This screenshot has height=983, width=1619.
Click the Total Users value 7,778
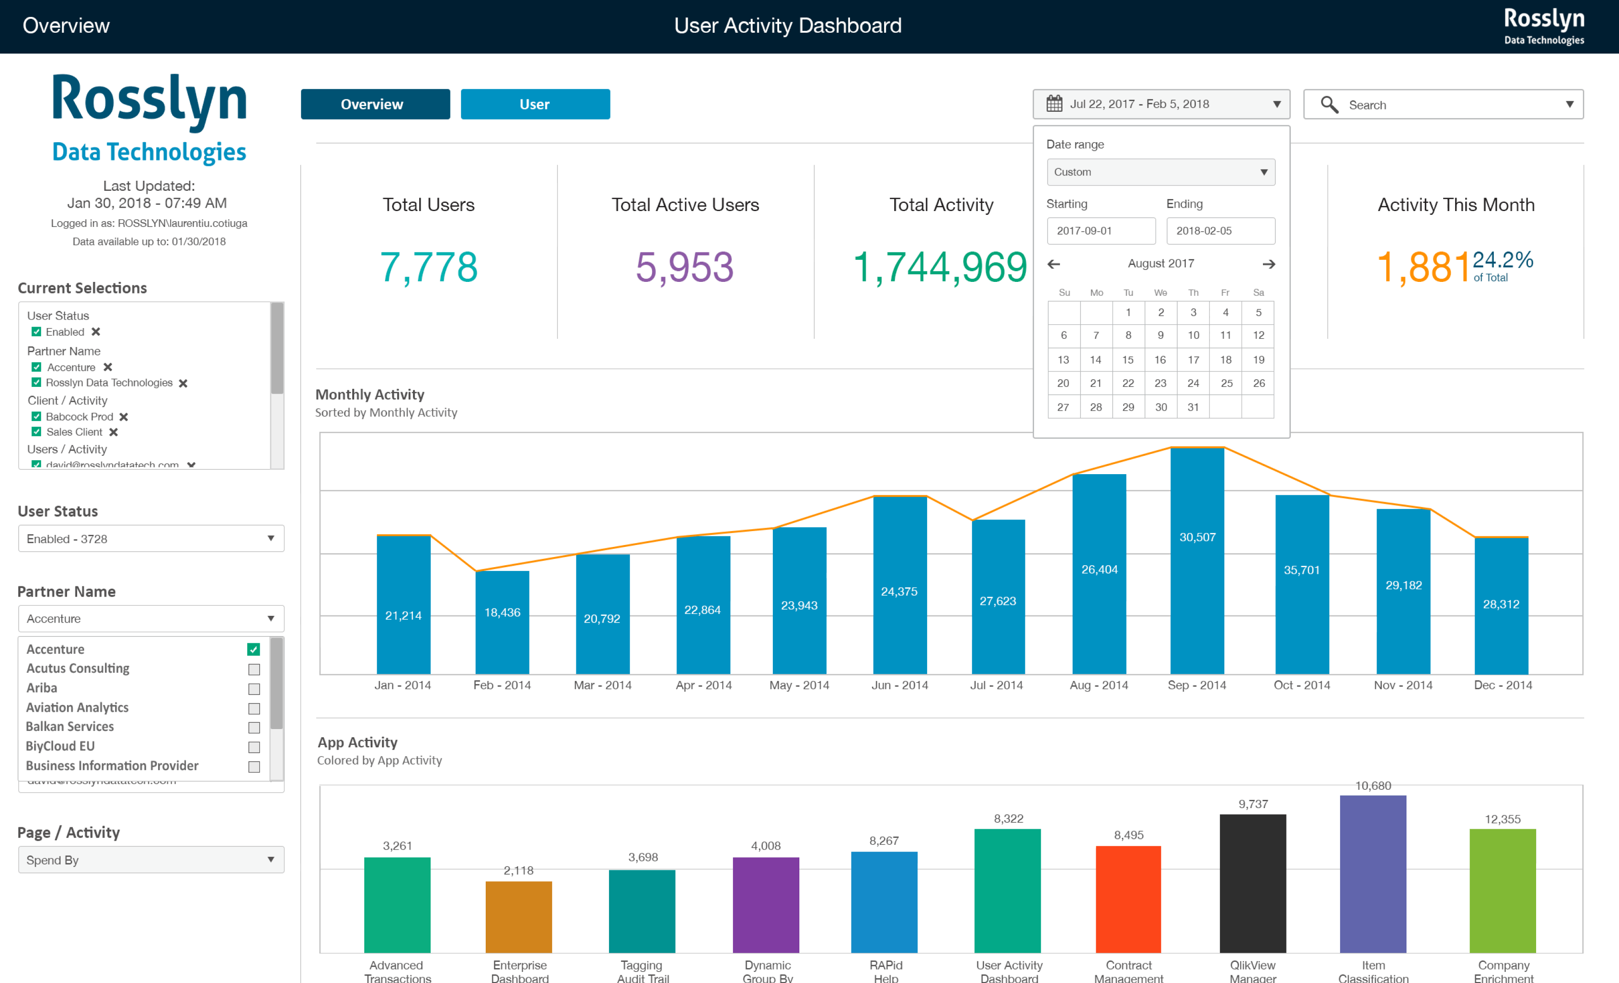pos(428,267)
